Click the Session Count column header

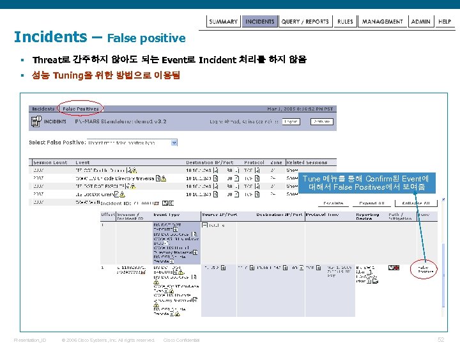(x=50, y=162)
